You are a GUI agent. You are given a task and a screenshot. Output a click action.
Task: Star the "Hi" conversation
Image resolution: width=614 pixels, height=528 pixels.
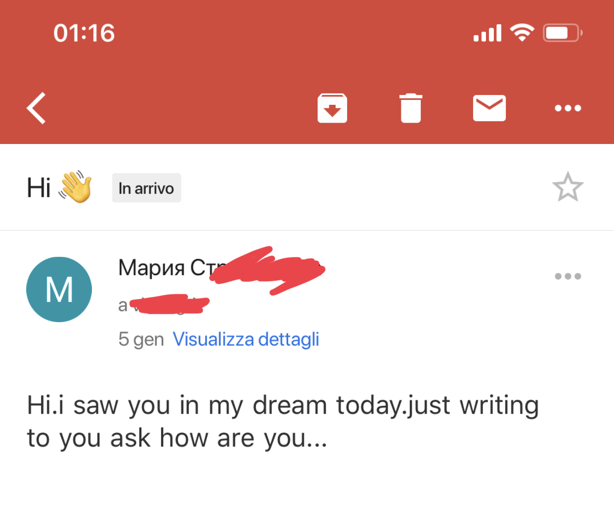point(568,187)
